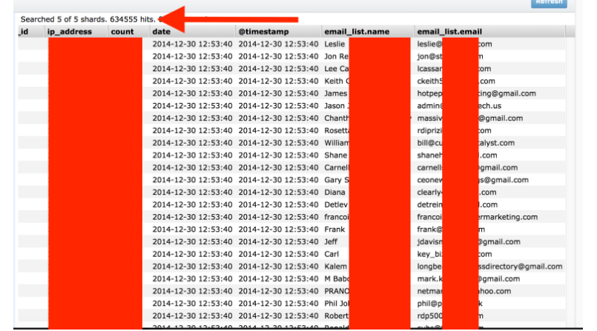Click the name cell starting 'William'
The image size is (597, 331).
pos(336,143)
